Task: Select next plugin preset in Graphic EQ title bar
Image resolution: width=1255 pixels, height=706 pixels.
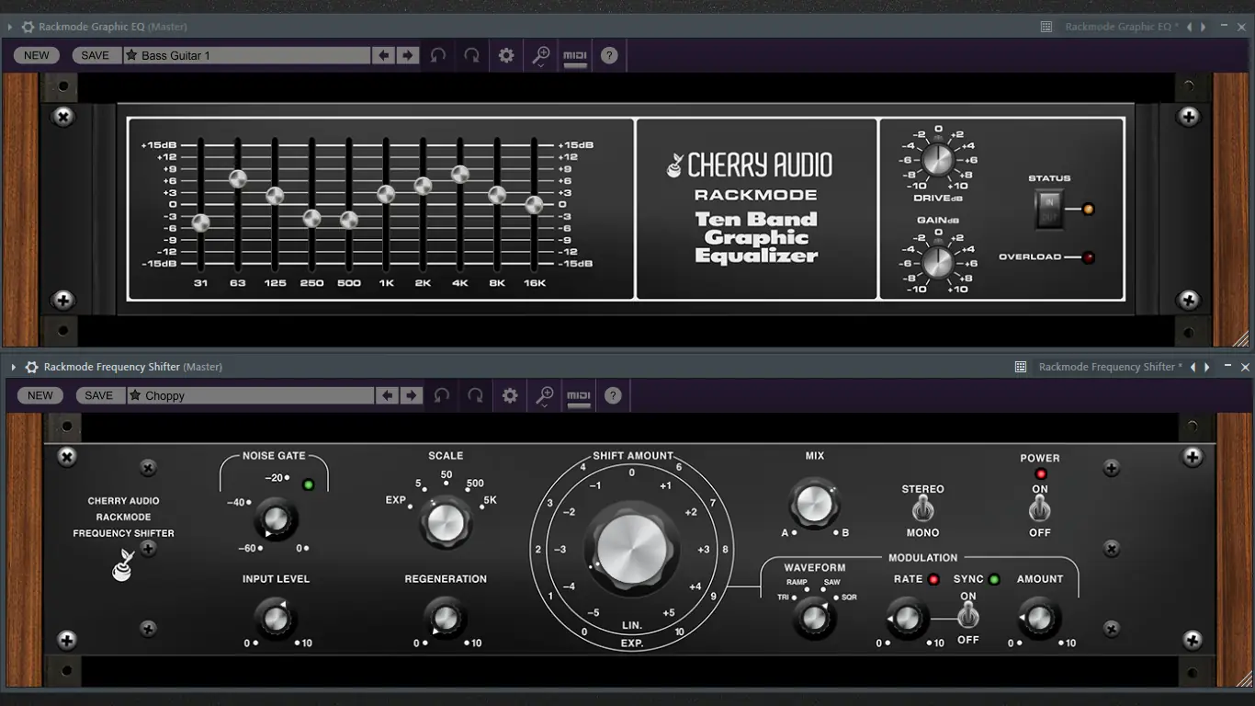Action: (1203, 27)
